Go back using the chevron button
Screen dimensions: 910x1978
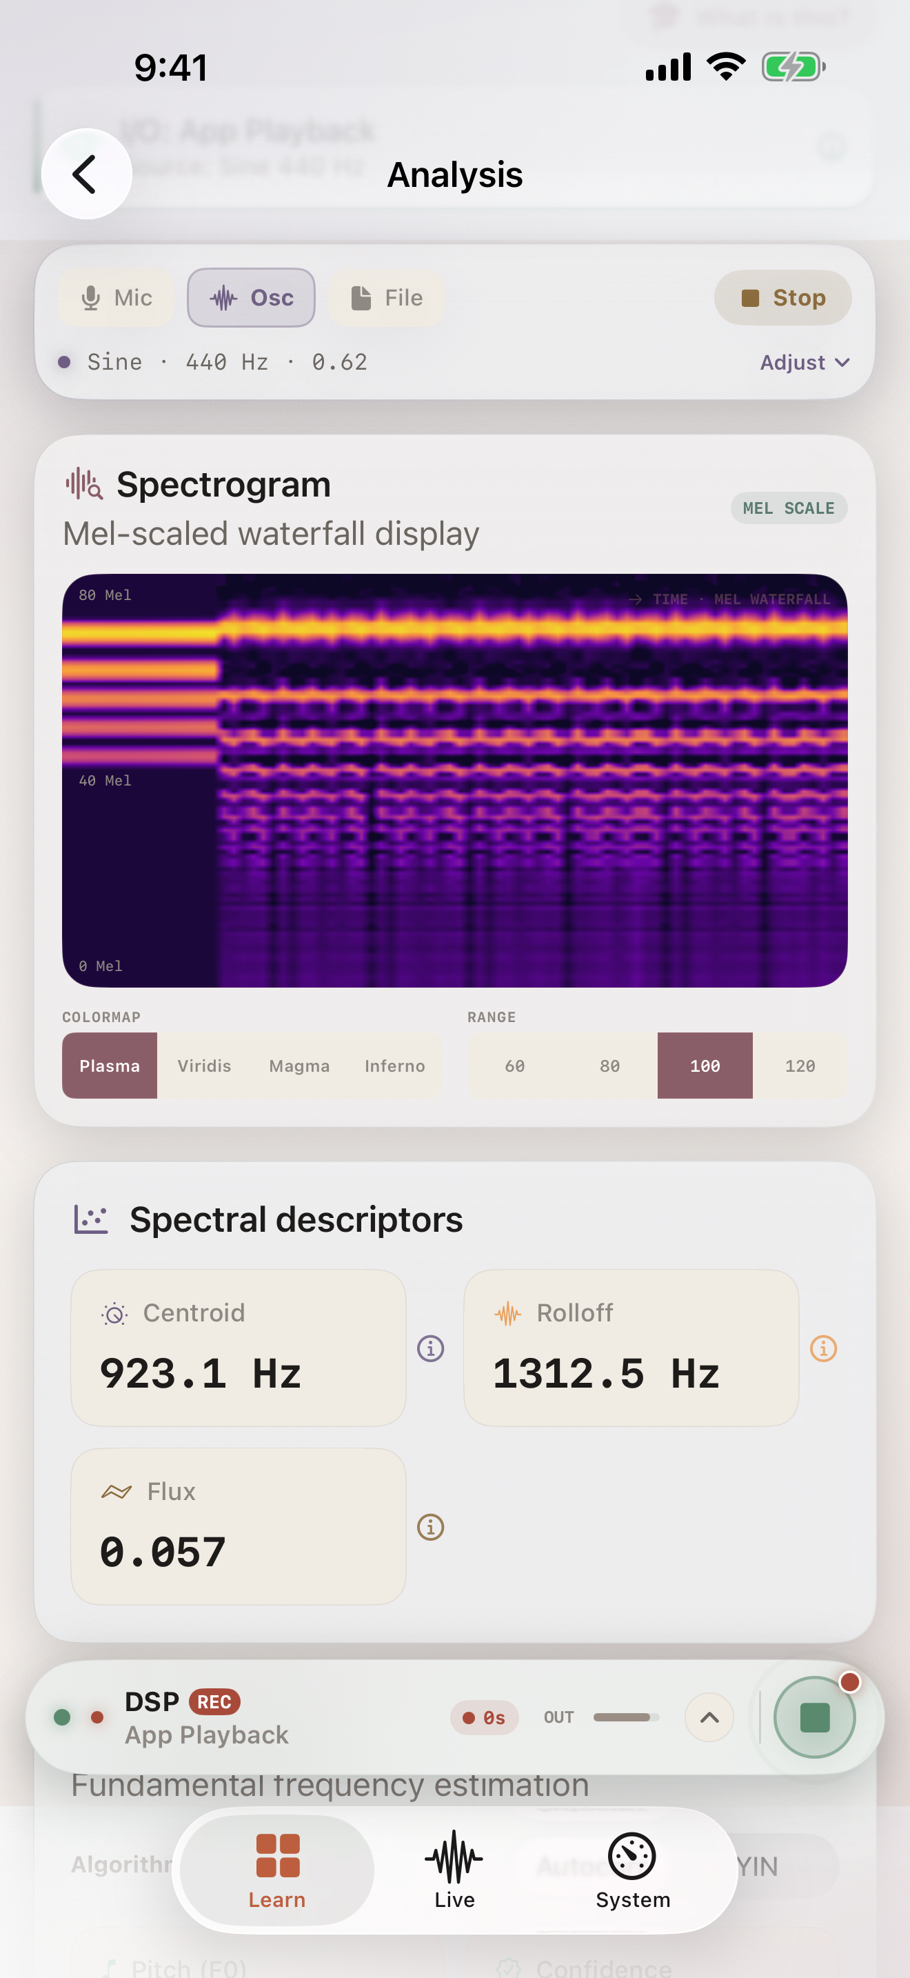[x=86, y=174]
